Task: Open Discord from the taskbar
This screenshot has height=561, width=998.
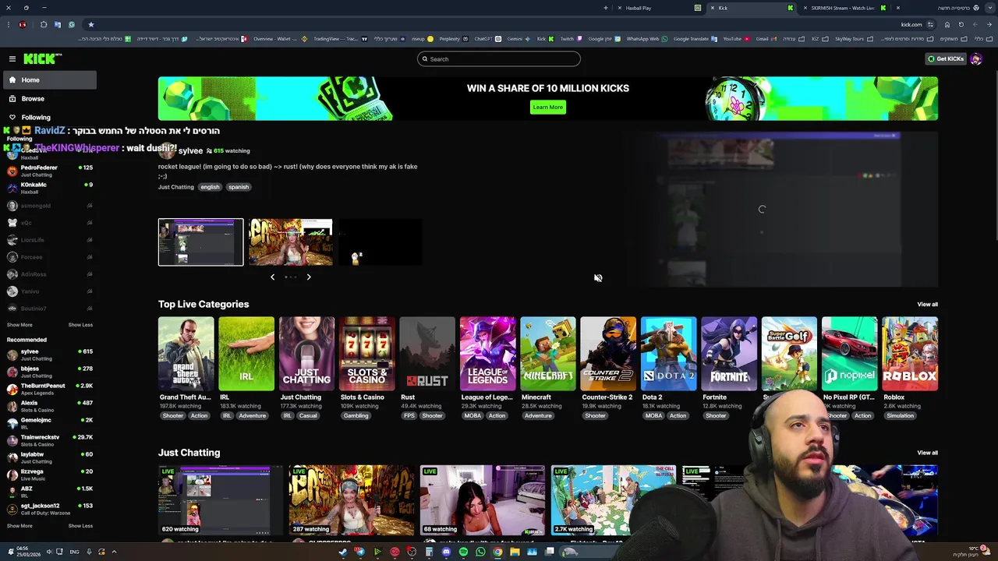Action: [x=446, y=552]
